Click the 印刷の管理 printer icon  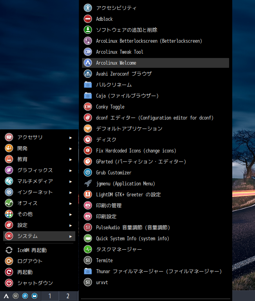(x=88, y=205)
